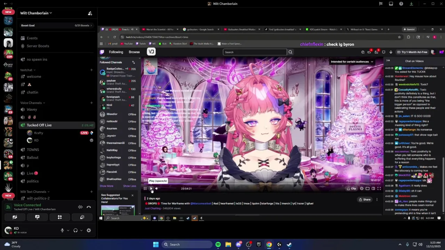Collapse the textchat category
This screenshot has height=250, width=445.
(28, 70)
